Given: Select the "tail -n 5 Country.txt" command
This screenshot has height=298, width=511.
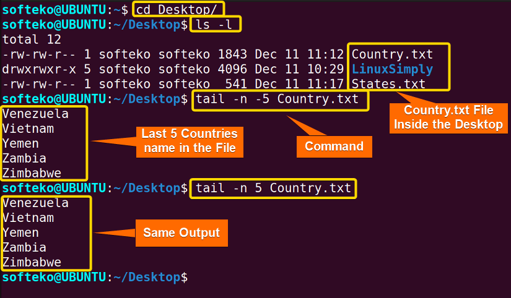Looking at the screenshot, I should 273,188.
